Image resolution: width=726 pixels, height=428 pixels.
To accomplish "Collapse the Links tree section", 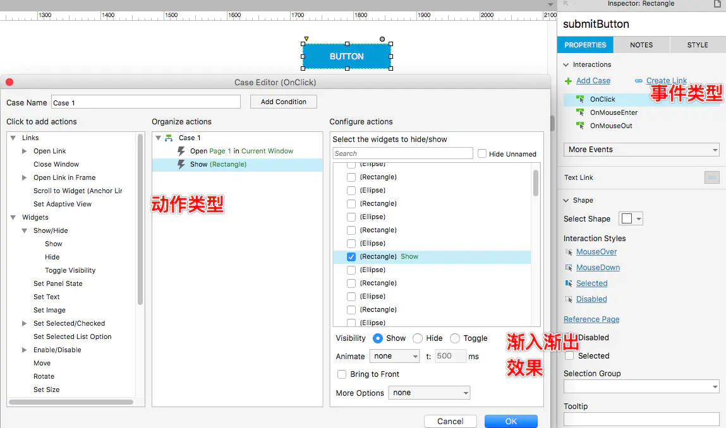I will tap(13, 138).
